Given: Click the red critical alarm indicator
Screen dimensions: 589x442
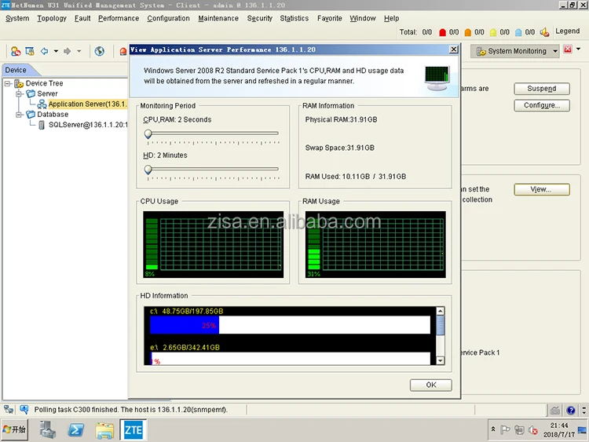Looking at the screenshot, I should [x=443, y=32].
